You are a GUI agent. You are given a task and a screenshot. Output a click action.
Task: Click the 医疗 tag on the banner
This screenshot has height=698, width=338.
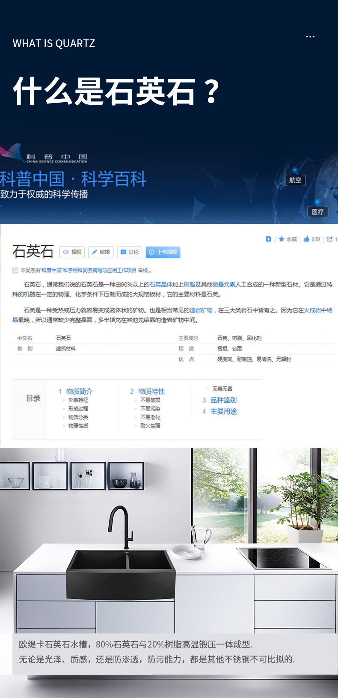(318, 212)
